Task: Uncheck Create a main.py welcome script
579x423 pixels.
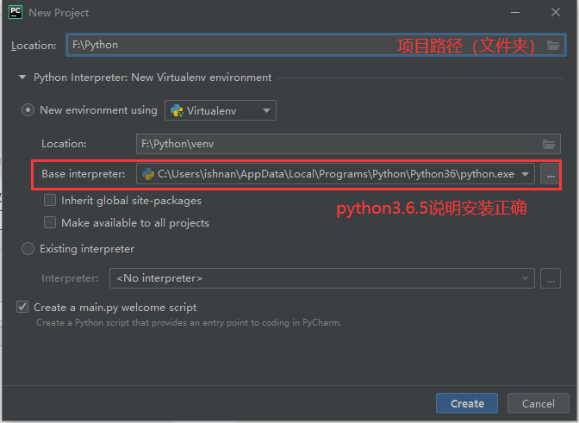Action: 22,307
